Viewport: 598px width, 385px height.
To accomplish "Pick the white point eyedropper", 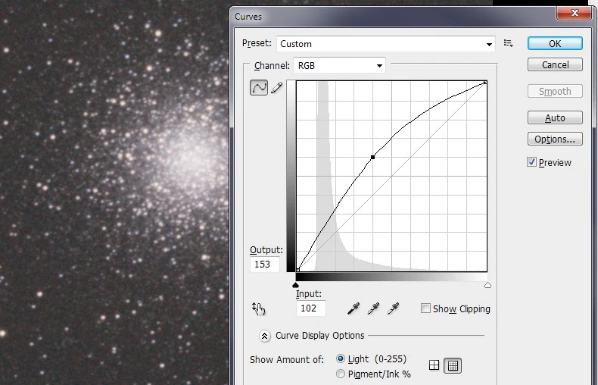I will [x=392, y=308].
